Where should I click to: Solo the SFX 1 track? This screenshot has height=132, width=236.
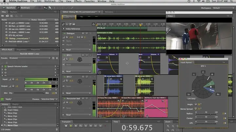coord(87,55)
